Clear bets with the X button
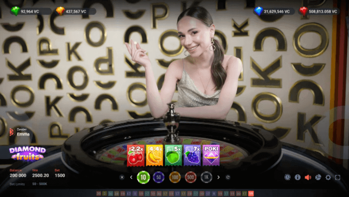Image resolution: width=349 pixels, height=197 pixels. coord(122,177)
